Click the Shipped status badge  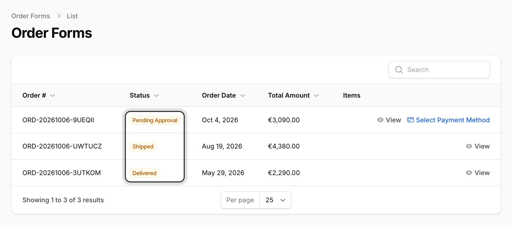(x=143, y=147)
